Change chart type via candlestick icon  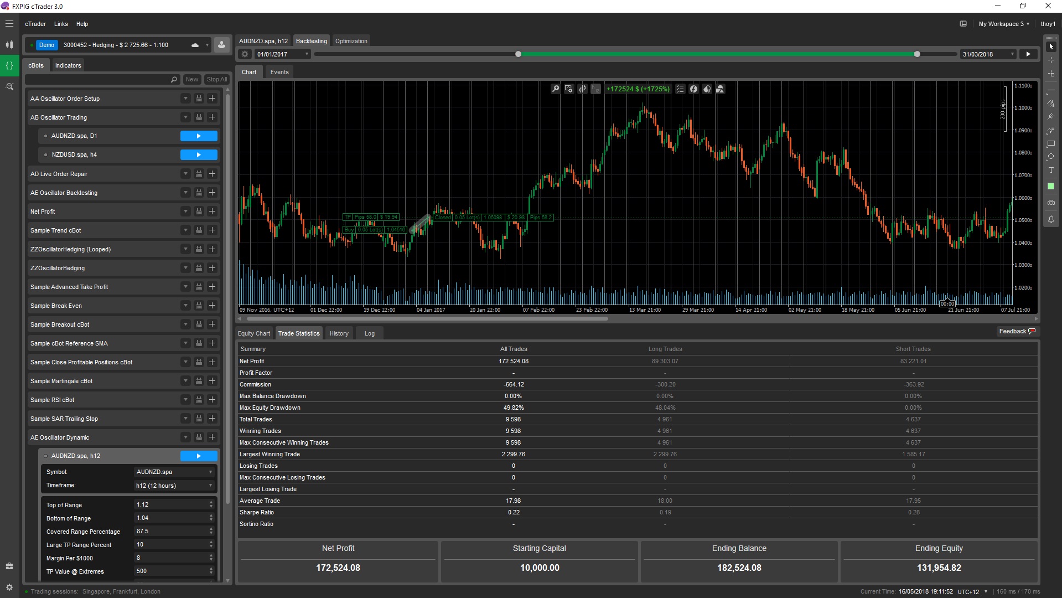[582, 89]
